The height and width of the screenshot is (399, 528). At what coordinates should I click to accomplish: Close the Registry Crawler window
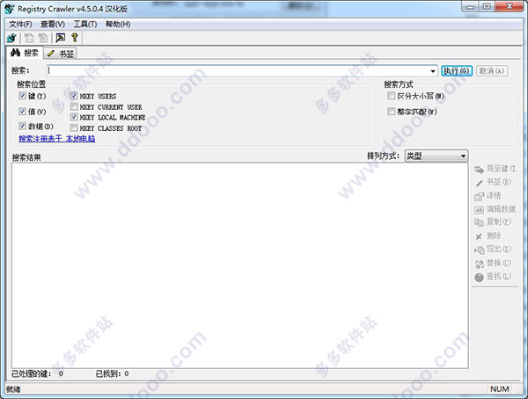coord(510,6)
